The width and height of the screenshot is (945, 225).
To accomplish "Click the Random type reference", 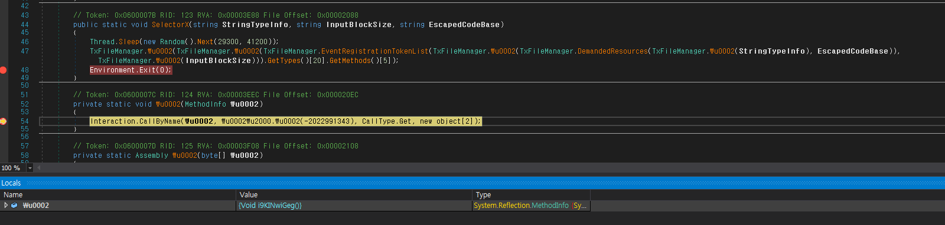I will point(172,42).
